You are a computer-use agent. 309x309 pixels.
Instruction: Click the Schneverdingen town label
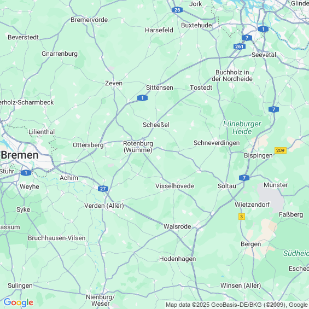(217, 143)
